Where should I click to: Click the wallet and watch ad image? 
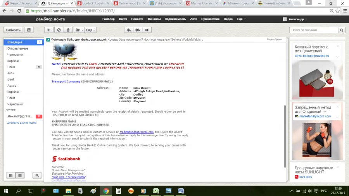point(317,80)
